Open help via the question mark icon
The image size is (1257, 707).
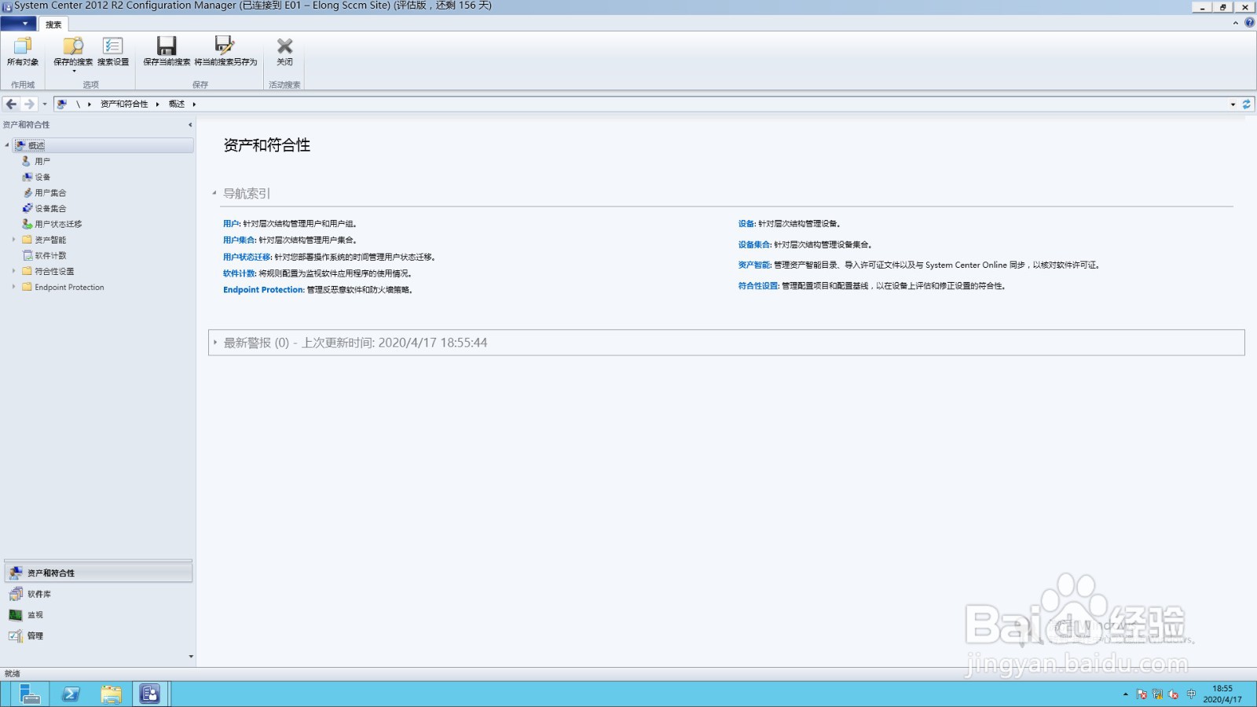point(1249,23)
